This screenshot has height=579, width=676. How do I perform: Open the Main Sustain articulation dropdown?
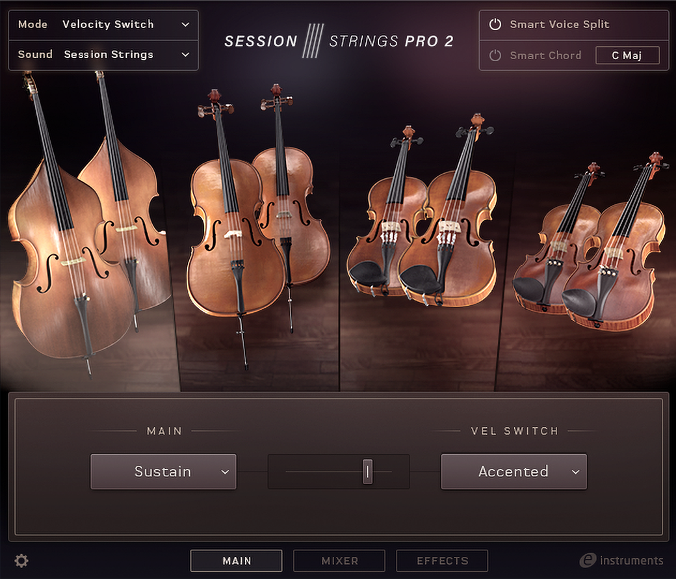coord(163,472)
